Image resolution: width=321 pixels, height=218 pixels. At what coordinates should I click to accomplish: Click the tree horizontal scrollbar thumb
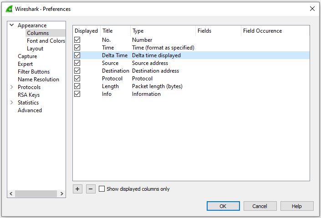click(36, 193)
